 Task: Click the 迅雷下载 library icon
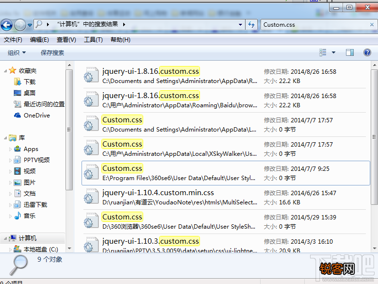pyautogui.click(x=17, y=205)
